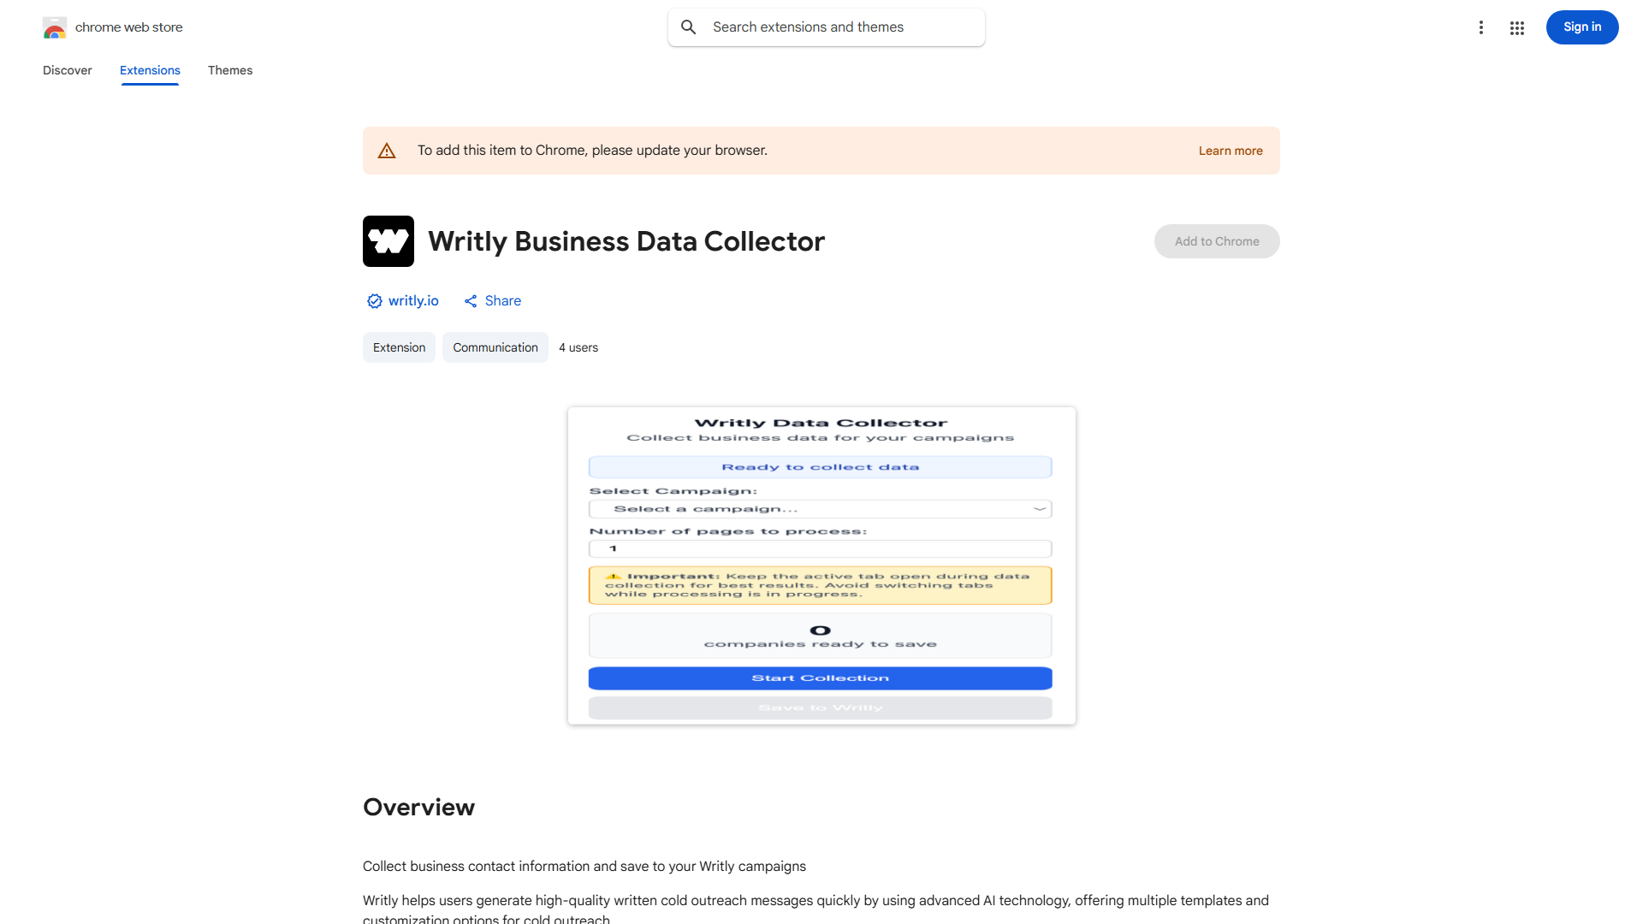Open the three-dot more options menu
The image size is (1643, 924).
pos(1480,27)
